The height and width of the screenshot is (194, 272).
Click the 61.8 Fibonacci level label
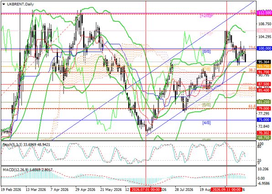click(252, 106)
